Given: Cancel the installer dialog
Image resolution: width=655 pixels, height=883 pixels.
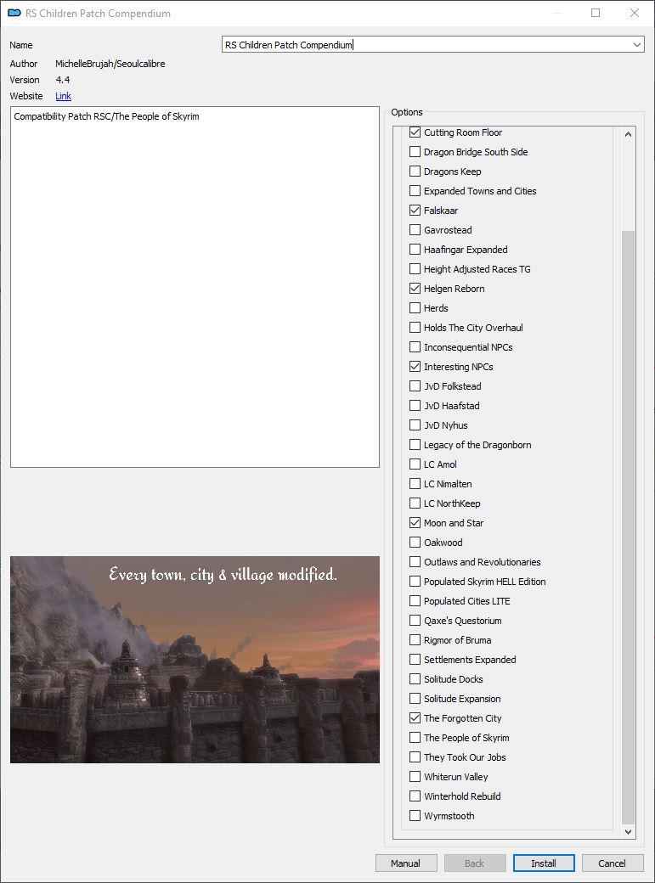Looking at the screenshot, I should click(613, 863).
